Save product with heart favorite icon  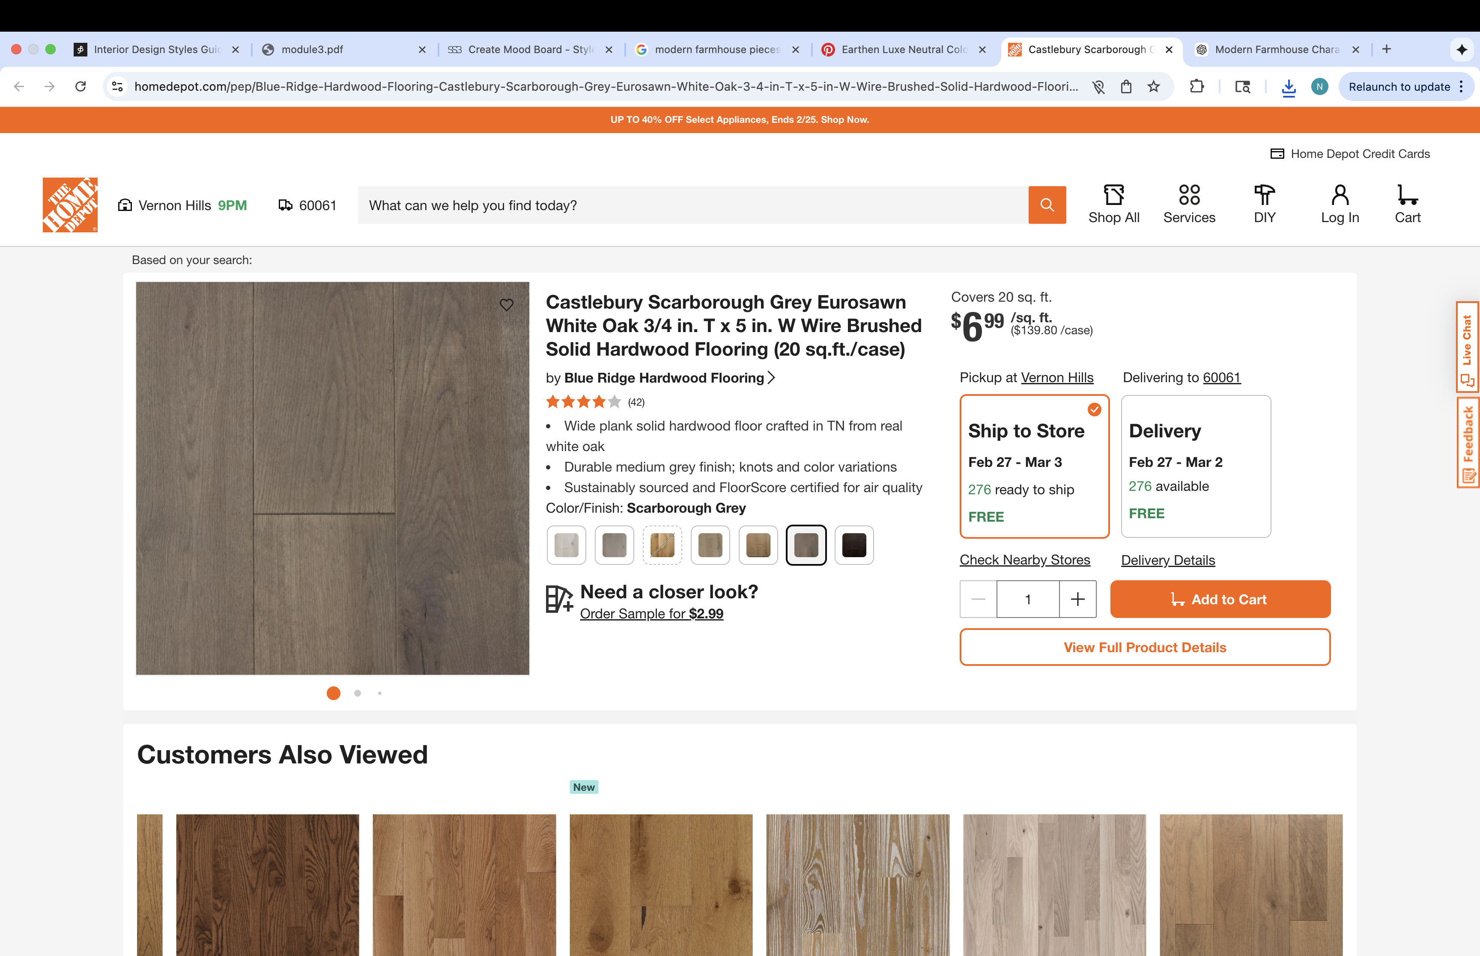(506, 304)
